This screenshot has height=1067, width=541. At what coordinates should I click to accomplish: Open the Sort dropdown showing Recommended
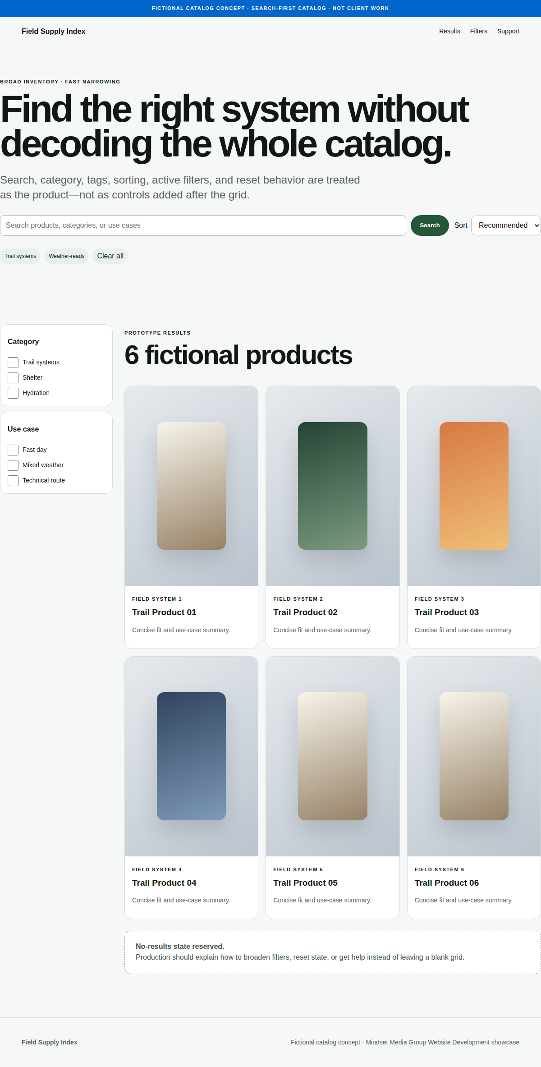point(506,225)
